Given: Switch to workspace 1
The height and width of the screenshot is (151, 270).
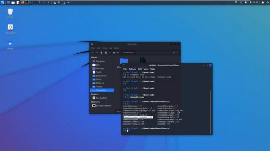Looking at the screenshot, I should point(35,3).
